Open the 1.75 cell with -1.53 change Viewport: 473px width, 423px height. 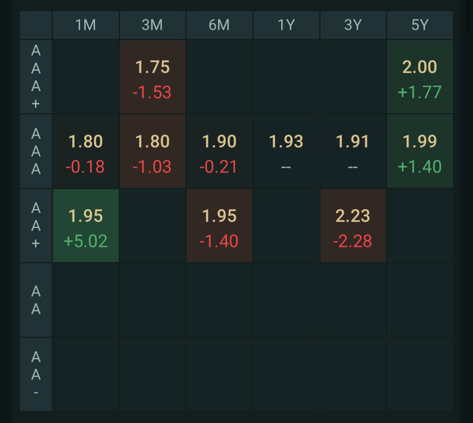pyautogui.click(x=152, y=77)
